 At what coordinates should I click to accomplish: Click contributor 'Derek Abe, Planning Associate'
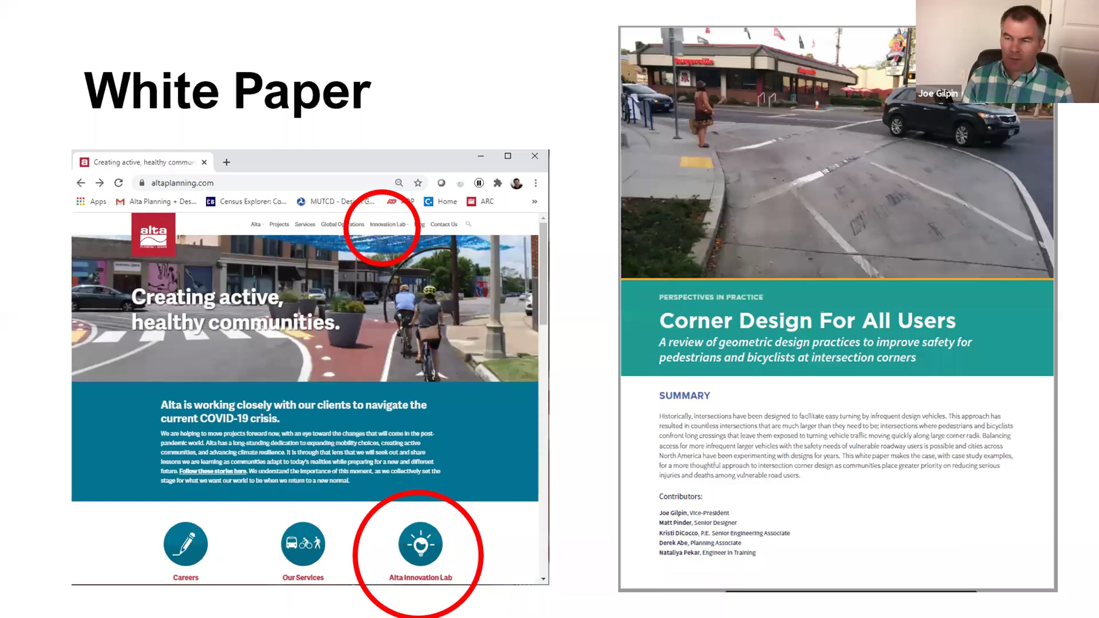(x=700, y=543)
